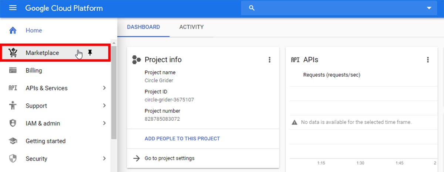Viewport: 444px width, 172px height.
Task: Open the Support menu item
Action: click(36, 106)
